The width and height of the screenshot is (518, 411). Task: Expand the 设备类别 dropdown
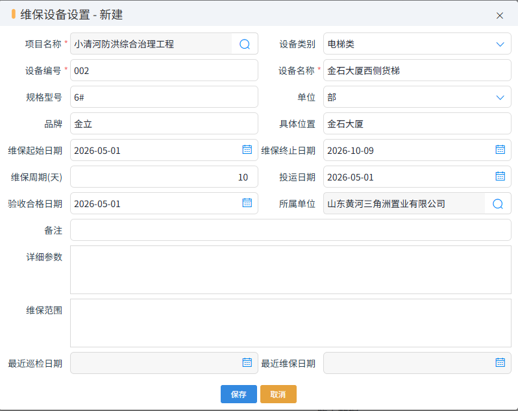coord(500,44)
